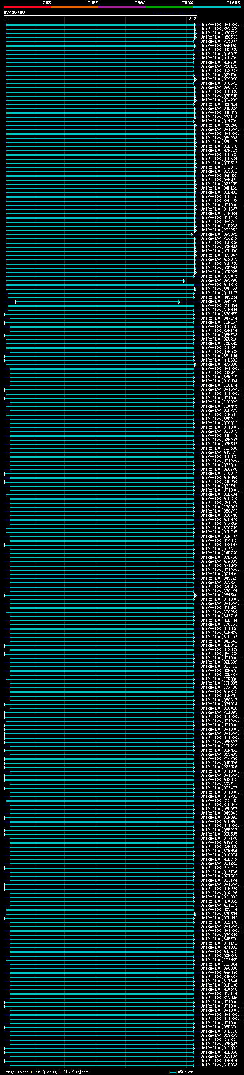Screen dimensions: 244x1075
Task: Select hit label UniRef100_P50246
Action: pyautogui.click(x=218, y=125)
